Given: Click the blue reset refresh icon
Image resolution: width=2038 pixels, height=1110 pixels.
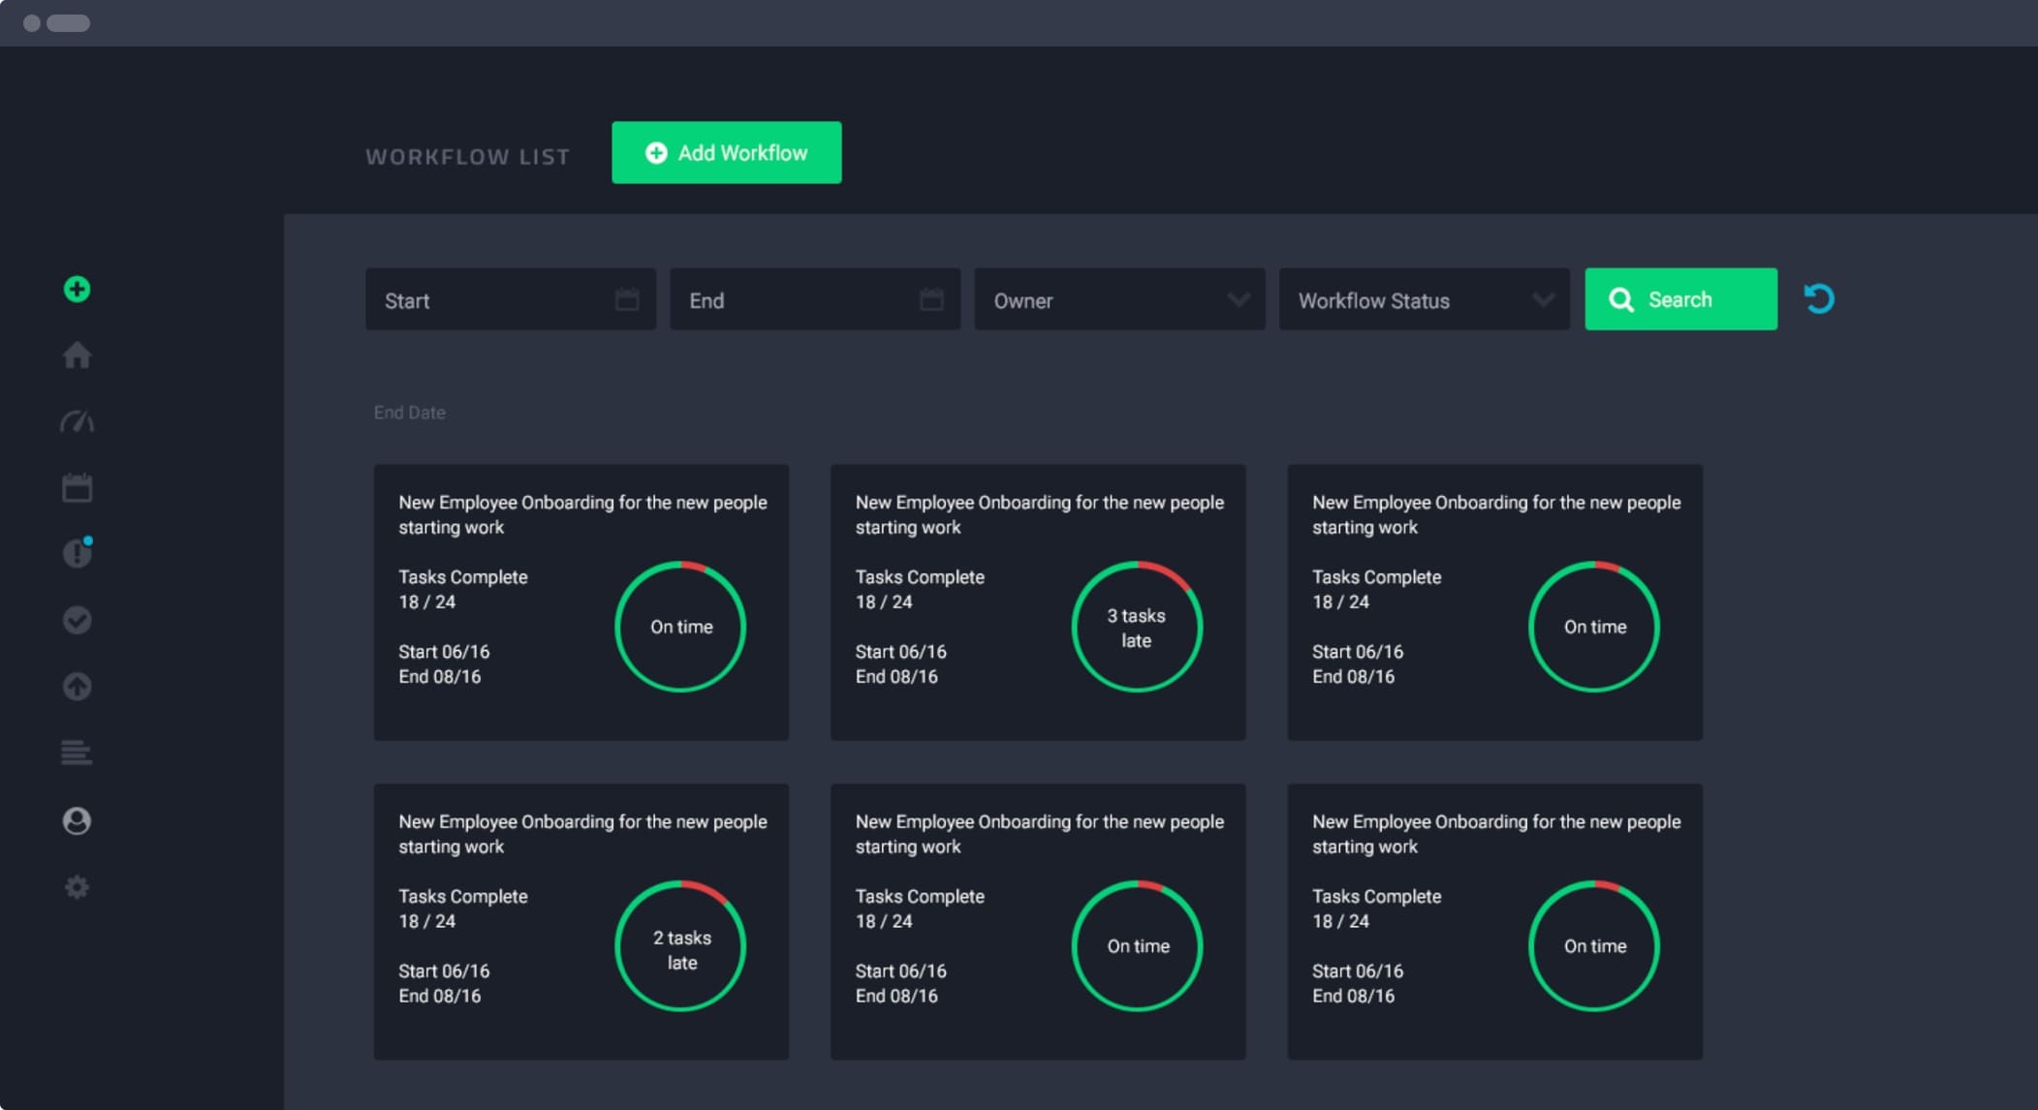Looking at the screenshot, I should coord(1819,298).
